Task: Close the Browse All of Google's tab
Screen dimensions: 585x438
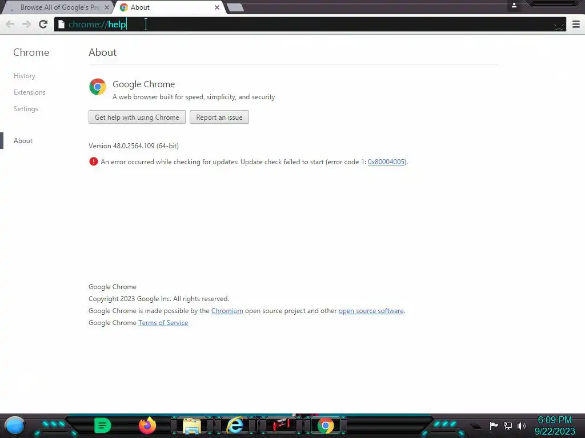Action: 107,7
